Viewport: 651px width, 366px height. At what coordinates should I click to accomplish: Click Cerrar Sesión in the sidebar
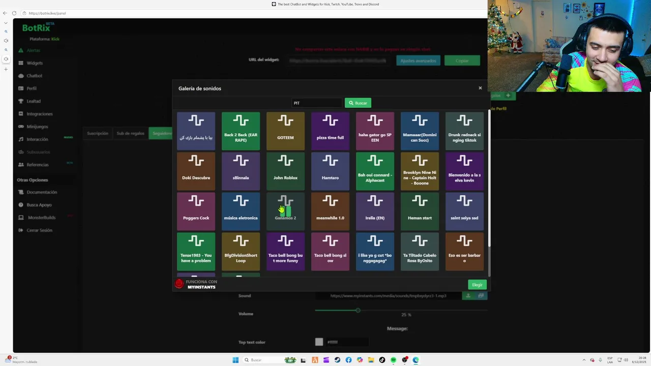[39, 230]
